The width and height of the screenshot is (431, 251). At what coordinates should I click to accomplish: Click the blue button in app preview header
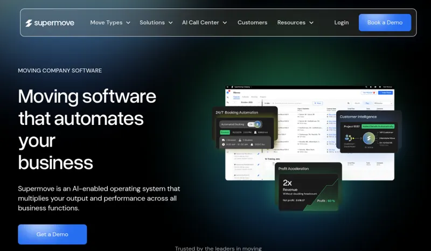(385, 93)
